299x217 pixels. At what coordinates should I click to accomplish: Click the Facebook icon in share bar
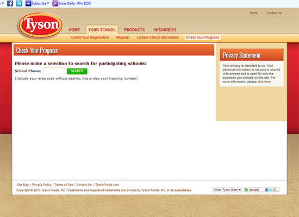267,190
